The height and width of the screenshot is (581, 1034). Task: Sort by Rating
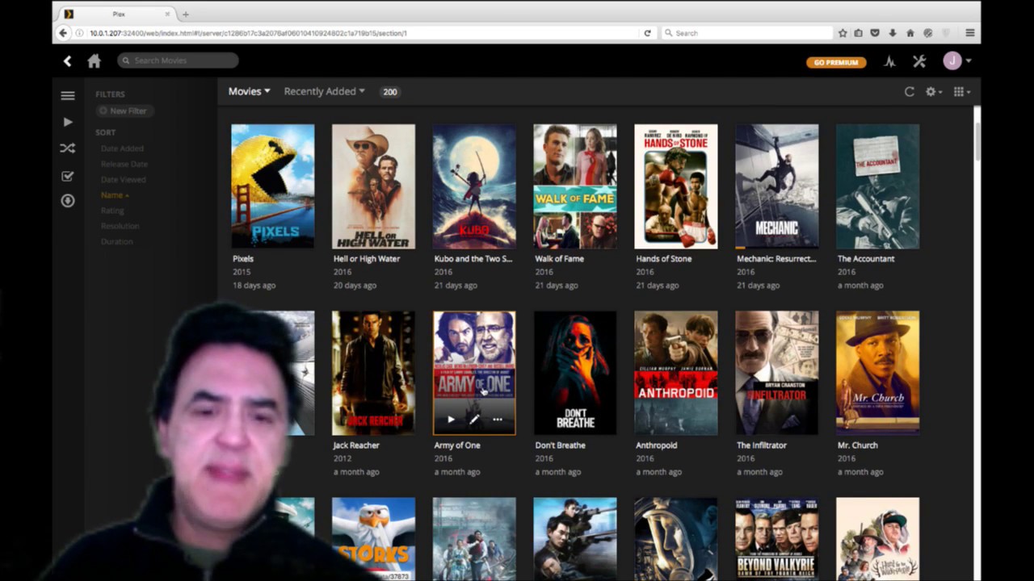[112, 211]
